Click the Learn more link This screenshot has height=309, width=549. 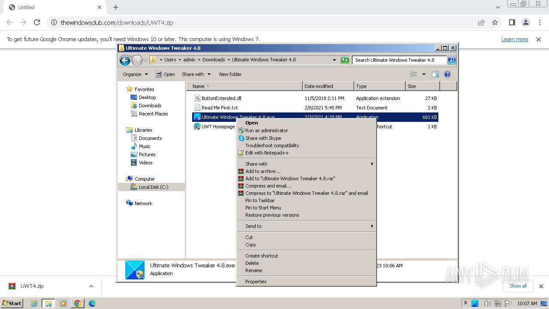coord(515,39)
